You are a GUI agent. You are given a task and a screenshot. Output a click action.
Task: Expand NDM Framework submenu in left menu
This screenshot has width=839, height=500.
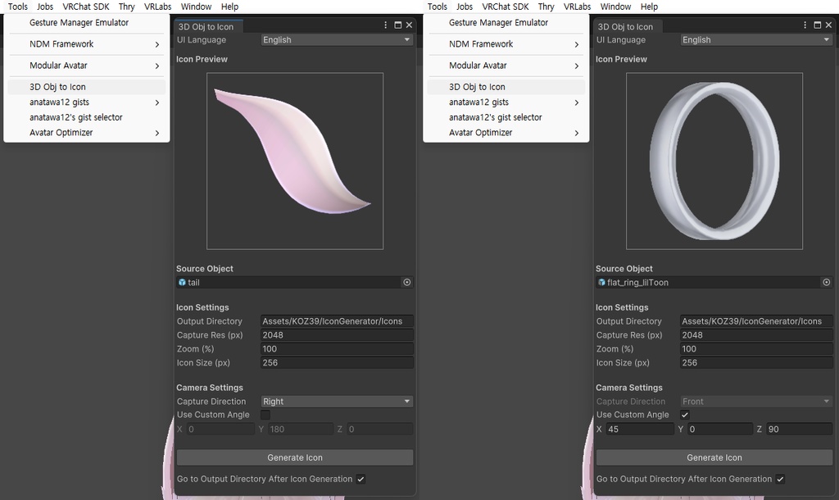(87, 44)
